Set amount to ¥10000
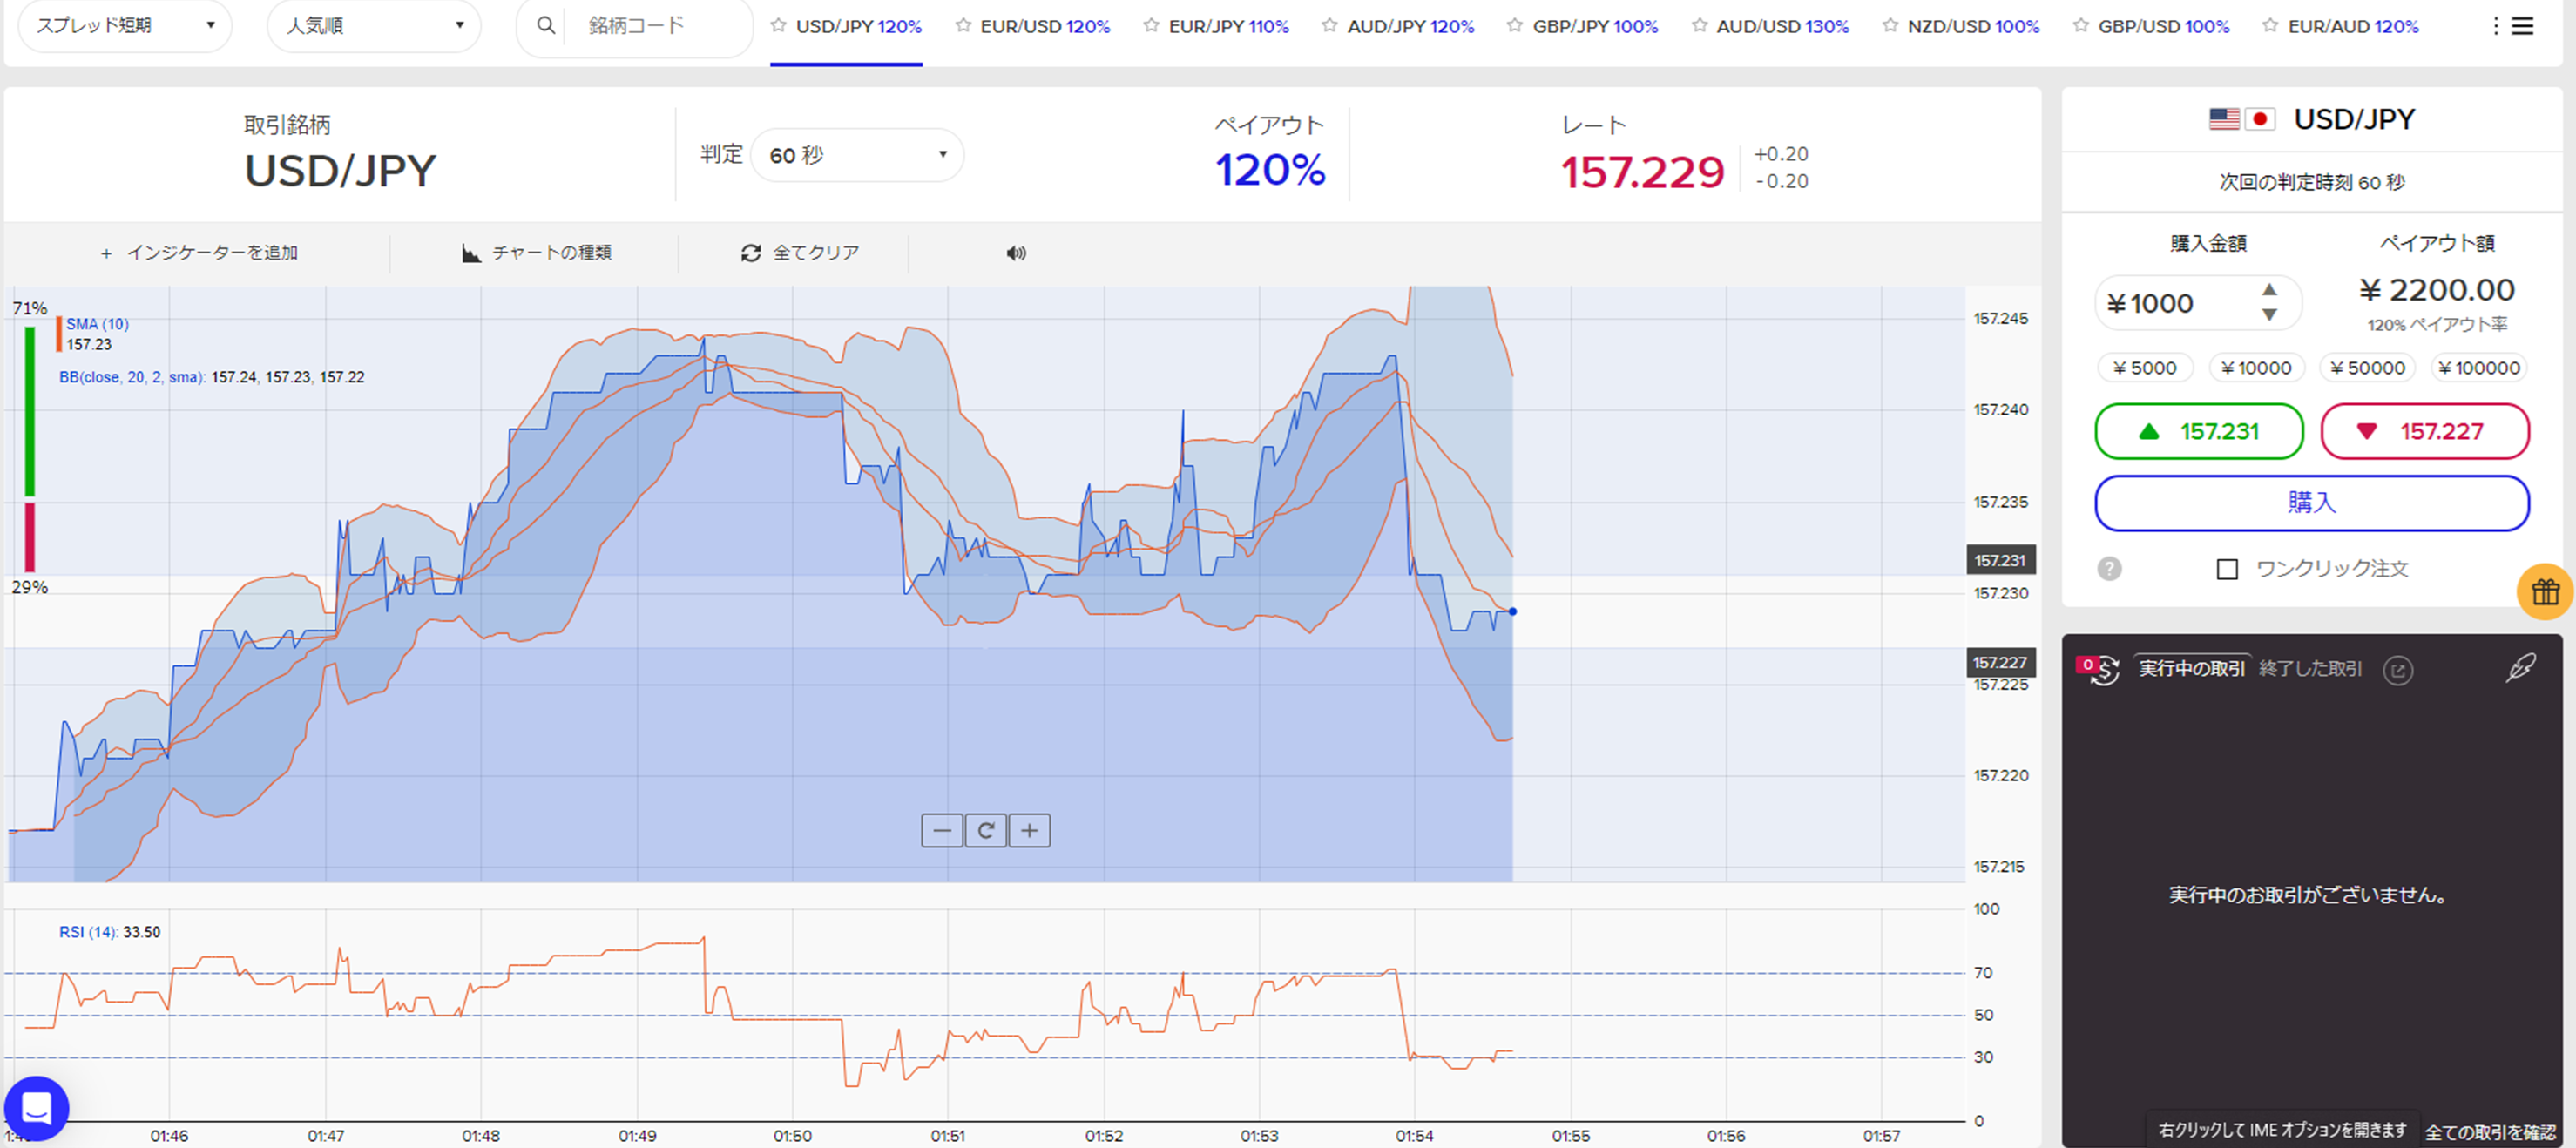Image resolution: width=2576 pixels, height=1148 pixels. pyautogui.click(x=2256, y=368)
